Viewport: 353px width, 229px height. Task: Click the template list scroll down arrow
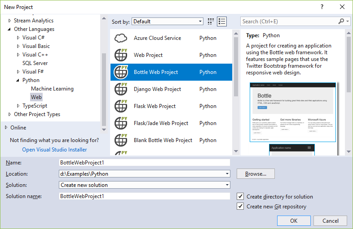236,151
